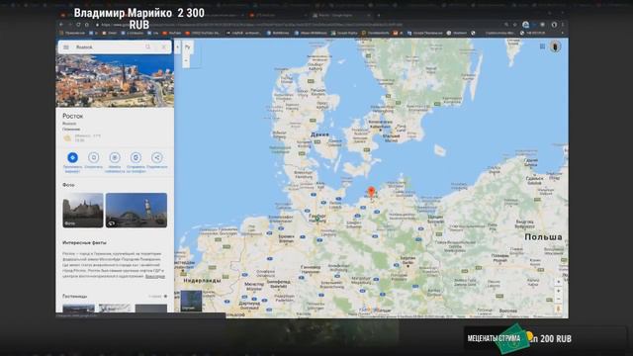Viewport: 633px width, 356px height.
Task: Open the Google Maps hamburger menu
Action: tap(66, 47)
